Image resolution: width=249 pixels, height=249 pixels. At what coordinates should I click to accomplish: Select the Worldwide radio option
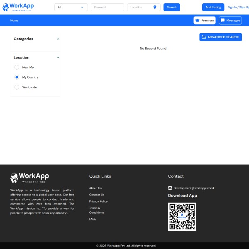pos(17,87)
